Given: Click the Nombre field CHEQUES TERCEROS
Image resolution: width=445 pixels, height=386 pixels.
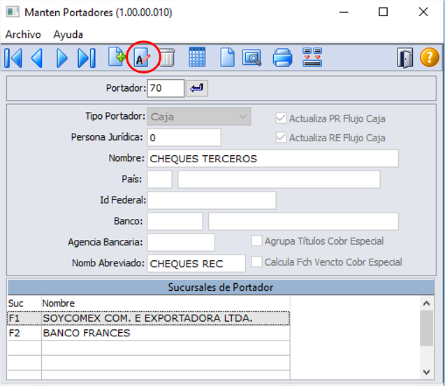Looking at the screenshot, I should (x=272, y=159).
